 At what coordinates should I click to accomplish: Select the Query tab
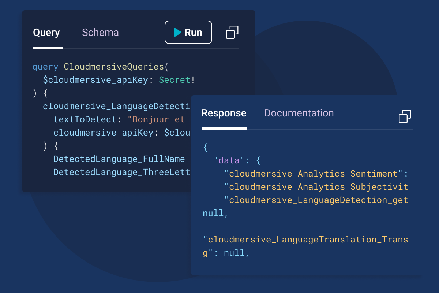(x=46, y=32)
